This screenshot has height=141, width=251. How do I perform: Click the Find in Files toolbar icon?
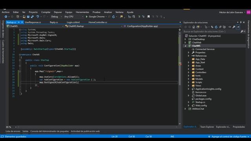[121, 16]
